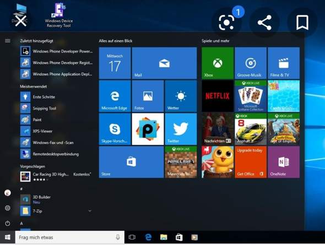Click the Spiele und mehr group title
The image size is (325, 245).
click(x=215, y=41)
